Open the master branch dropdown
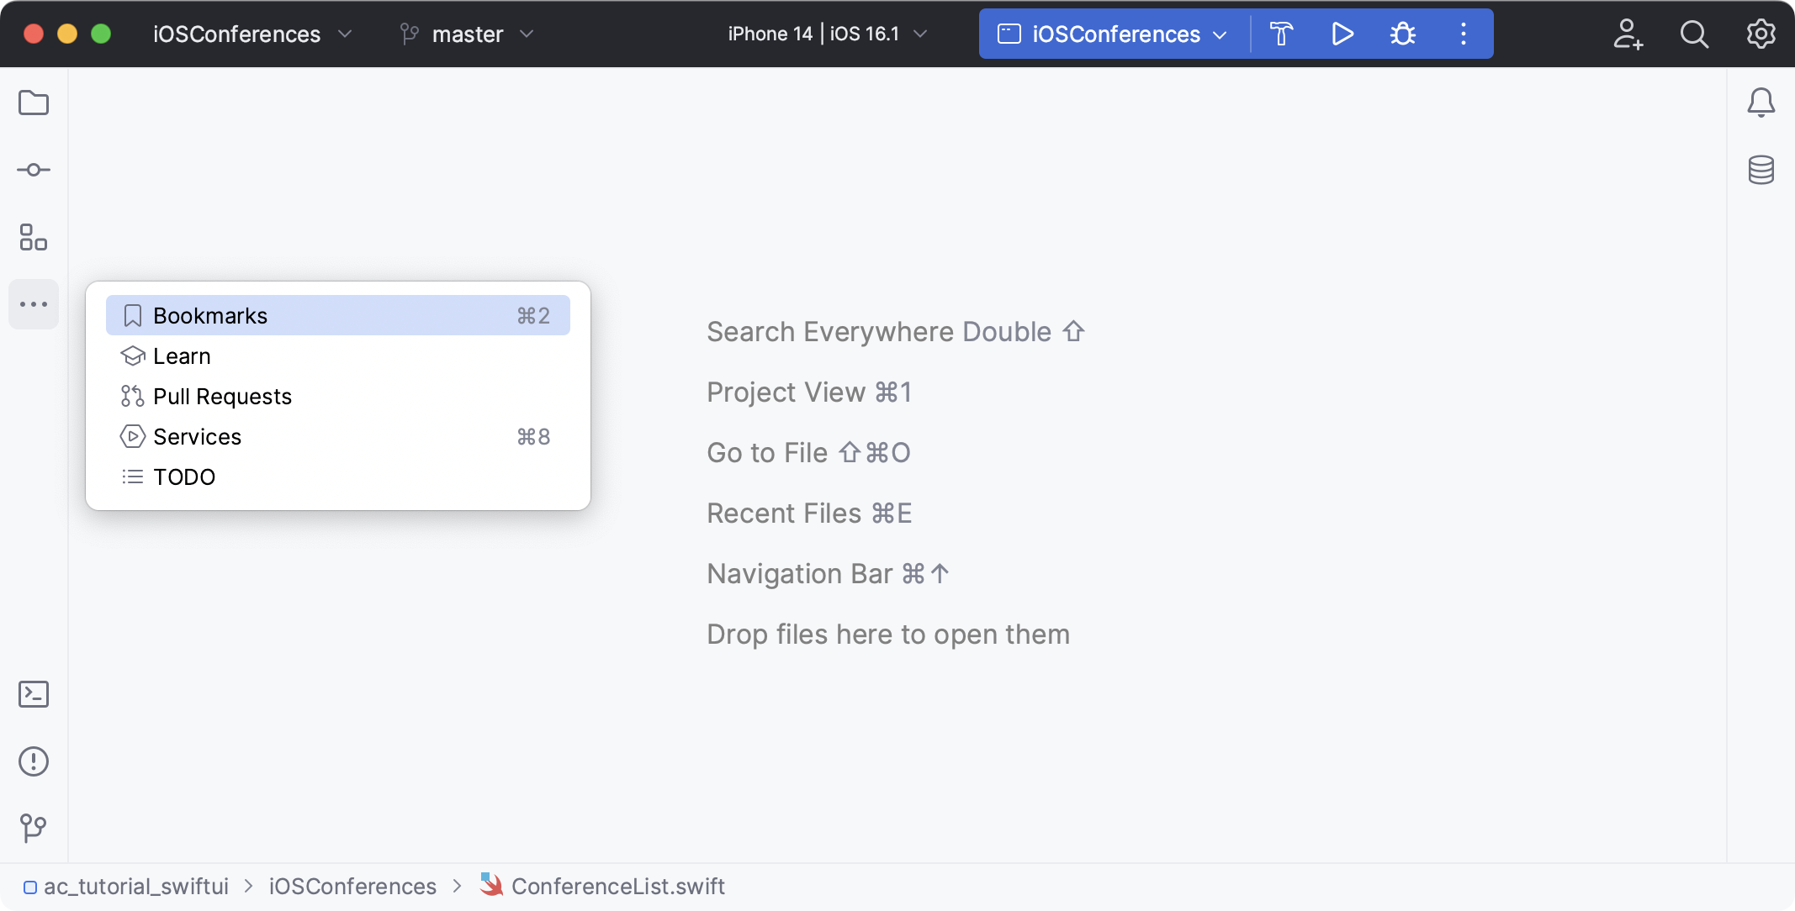 tap(468, 34)
